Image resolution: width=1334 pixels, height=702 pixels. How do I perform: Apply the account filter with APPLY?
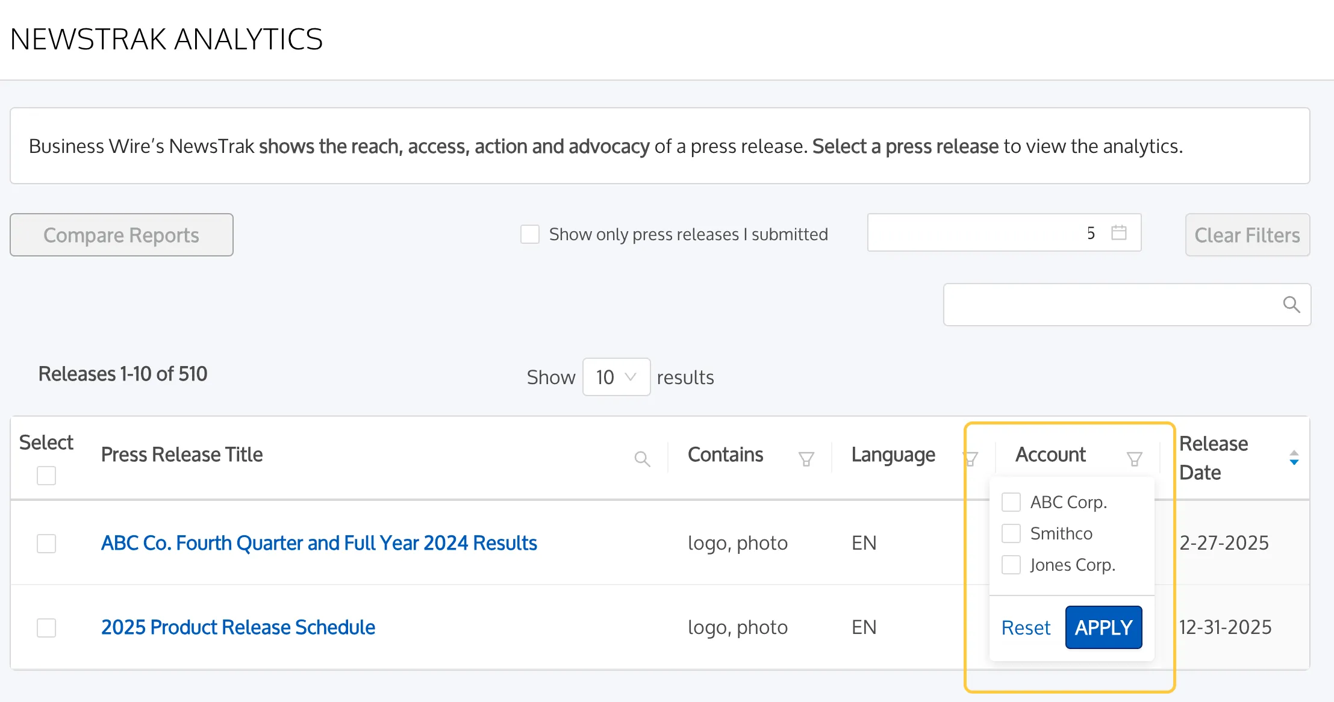click(1103, 627)
